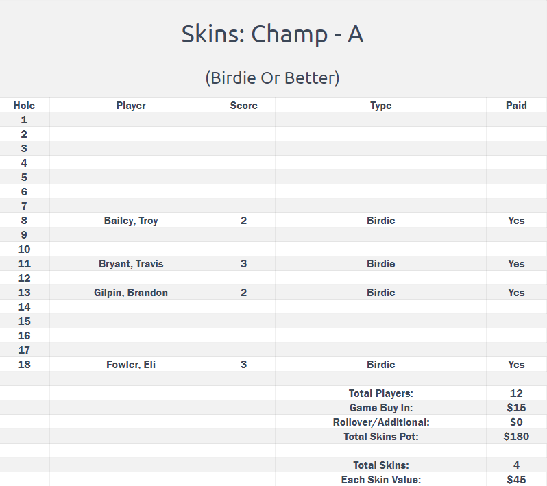Select the hole 13 number cell
The height and width of the screenshot is (486, 547).
(x=24, y=293)
